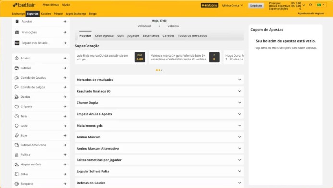This screenshot has width=333, height=188.
Task: Select the 2.88 Luis Rioja SuperCotação odds
Action: click(x=140, y=57)
